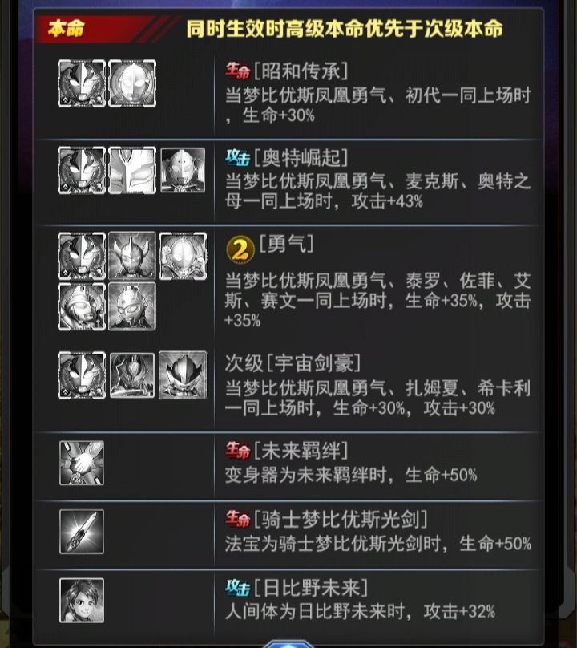The width and height of the screenshot is (577, 648).
Task: Tap the 奥特之母 portrait icon
Action: point(183,170)
